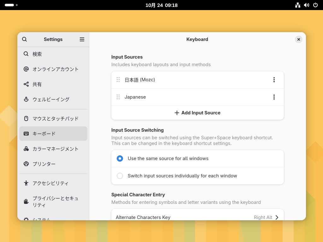Select Switch input sources individually for each window
Screen dimensions: 323x242
[x=120, y=176]
